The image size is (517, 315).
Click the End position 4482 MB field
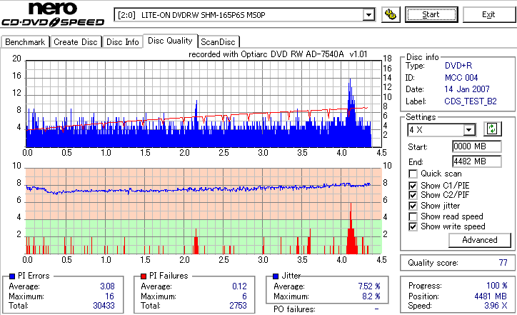coord(477,161)
